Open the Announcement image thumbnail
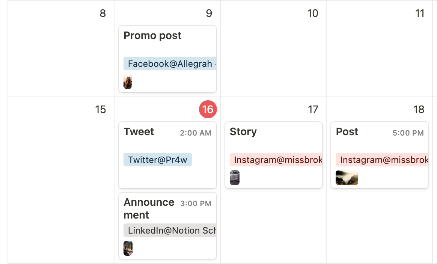Screen dimensions: 437x264 pos(128,248)
